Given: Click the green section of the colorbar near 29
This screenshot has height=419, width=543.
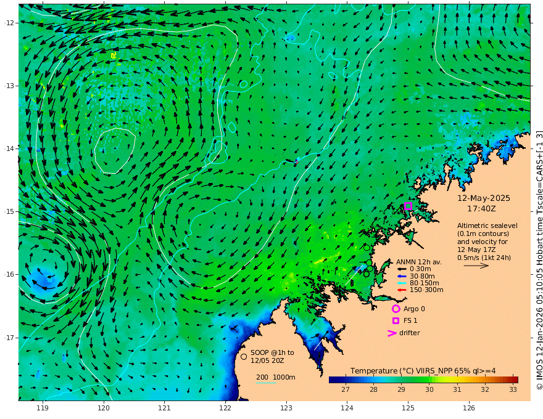Looking at the screenshot, I should click(402, 380).
